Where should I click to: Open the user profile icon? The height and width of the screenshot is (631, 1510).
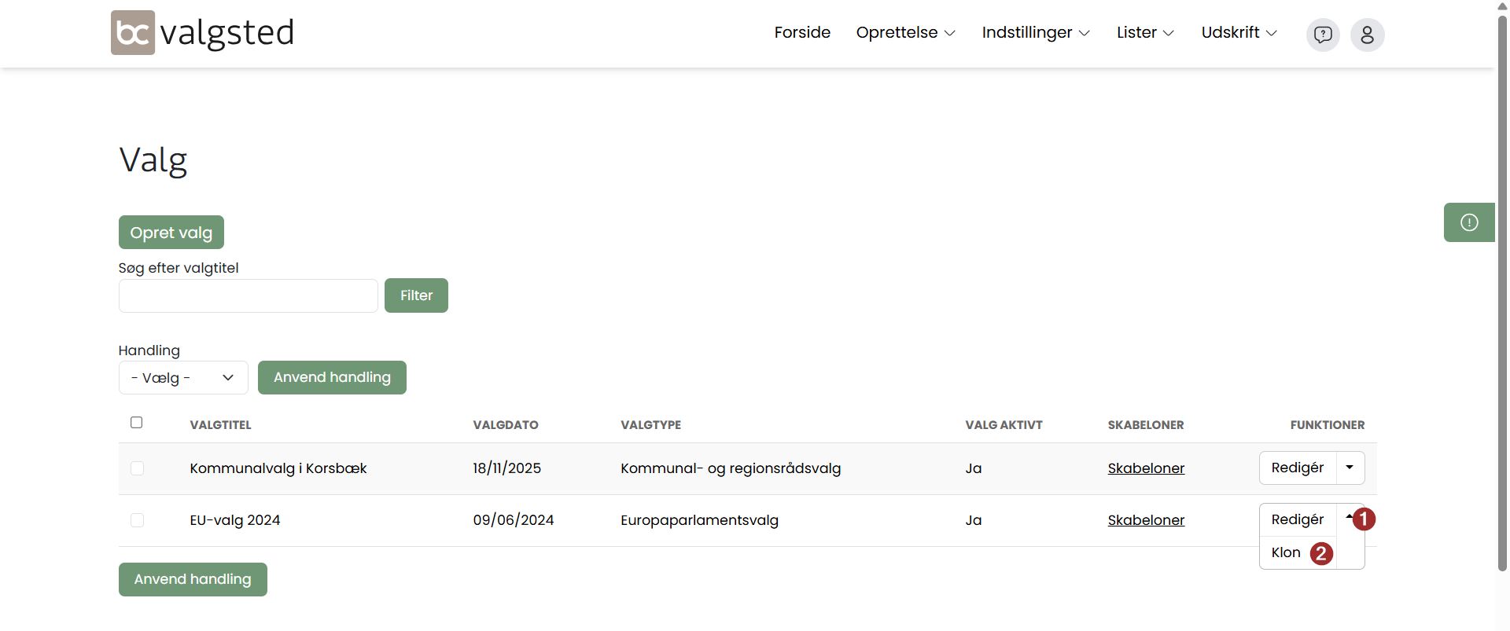pyautogui.click(x=1367, y=35)
